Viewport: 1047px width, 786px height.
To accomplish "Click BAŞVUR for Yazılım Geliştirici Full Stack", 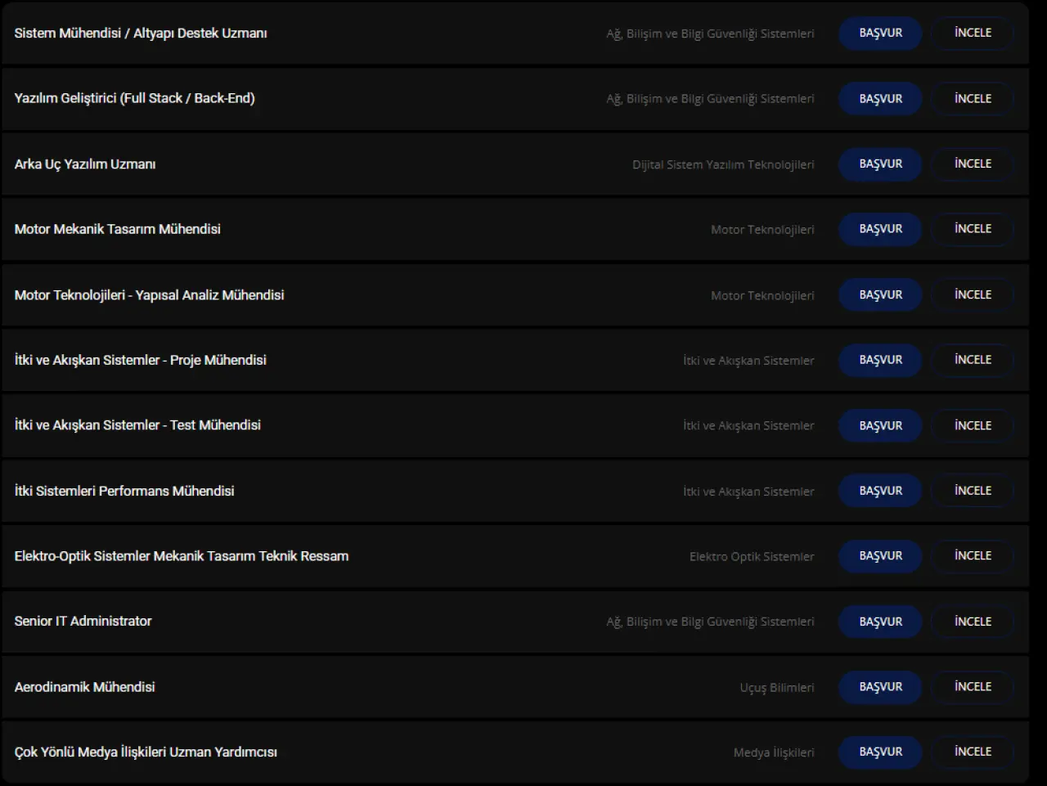I will (880, 99).
